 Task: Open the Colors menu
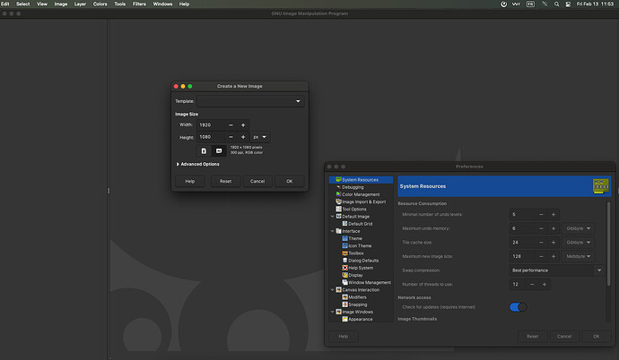tap(100, 4)
